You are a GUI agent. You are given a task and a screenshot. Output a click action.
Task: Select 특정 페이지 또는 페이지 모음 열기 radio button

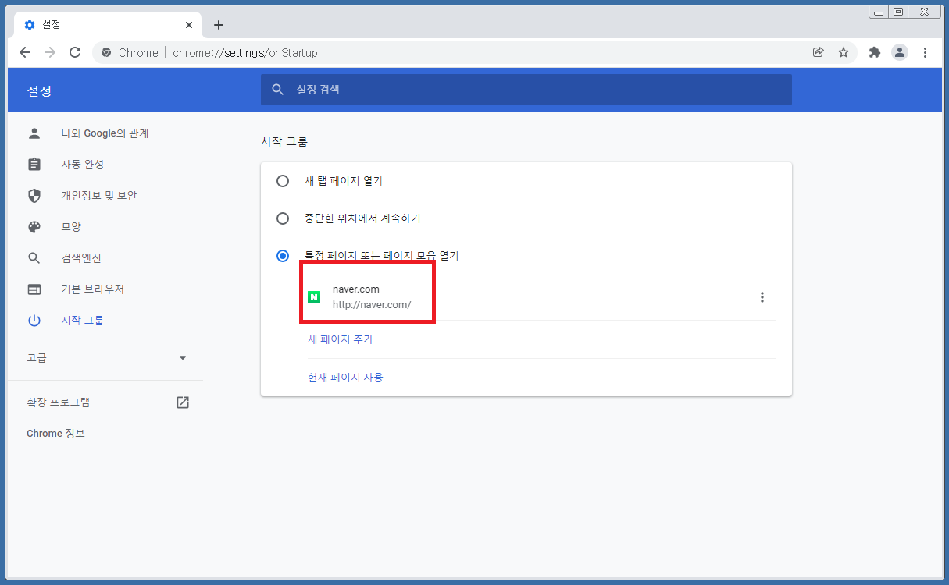pyautogui.click(x=283, y=256)
